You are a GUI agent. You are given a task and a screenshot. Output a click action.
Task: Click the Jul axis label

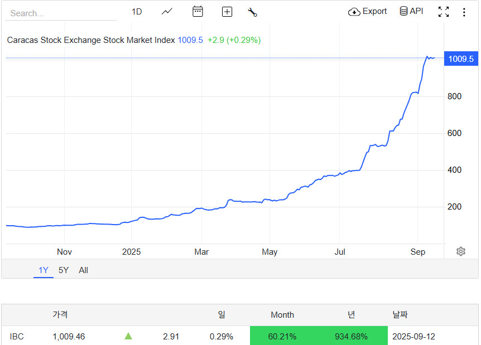click(x=340, y=252)
